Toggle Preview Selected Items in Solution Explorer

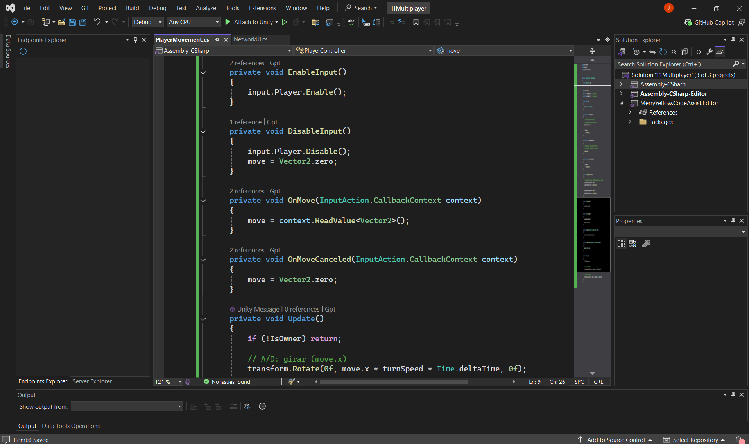[720, 52]
